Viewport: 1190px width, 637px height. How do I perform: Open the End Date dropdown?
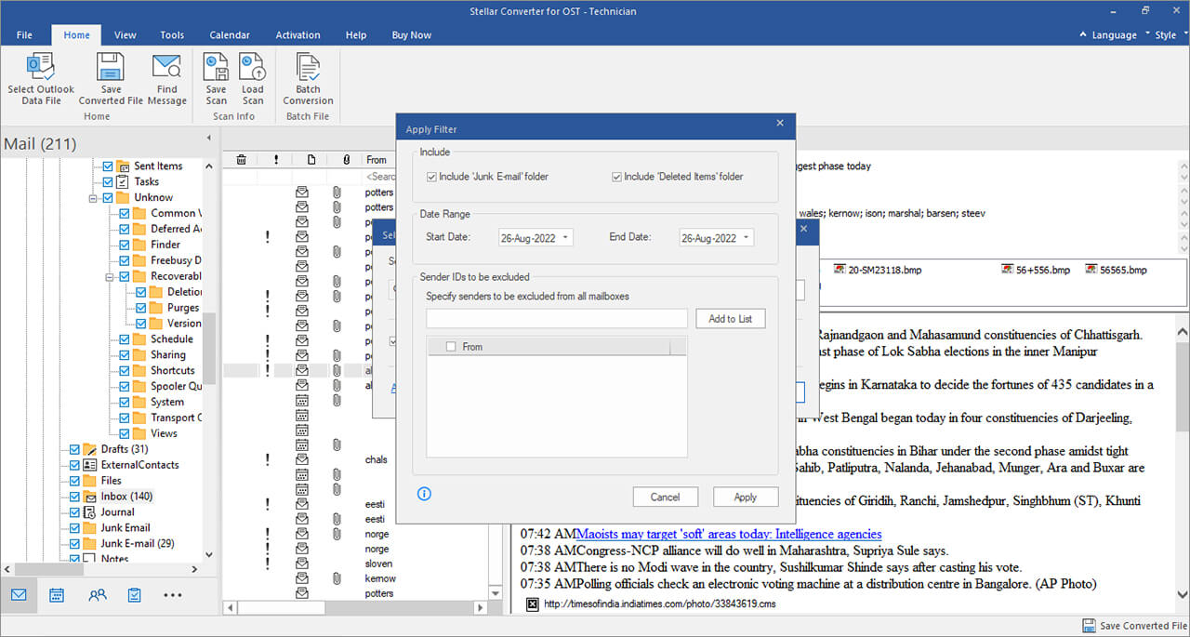click(747, 238)
